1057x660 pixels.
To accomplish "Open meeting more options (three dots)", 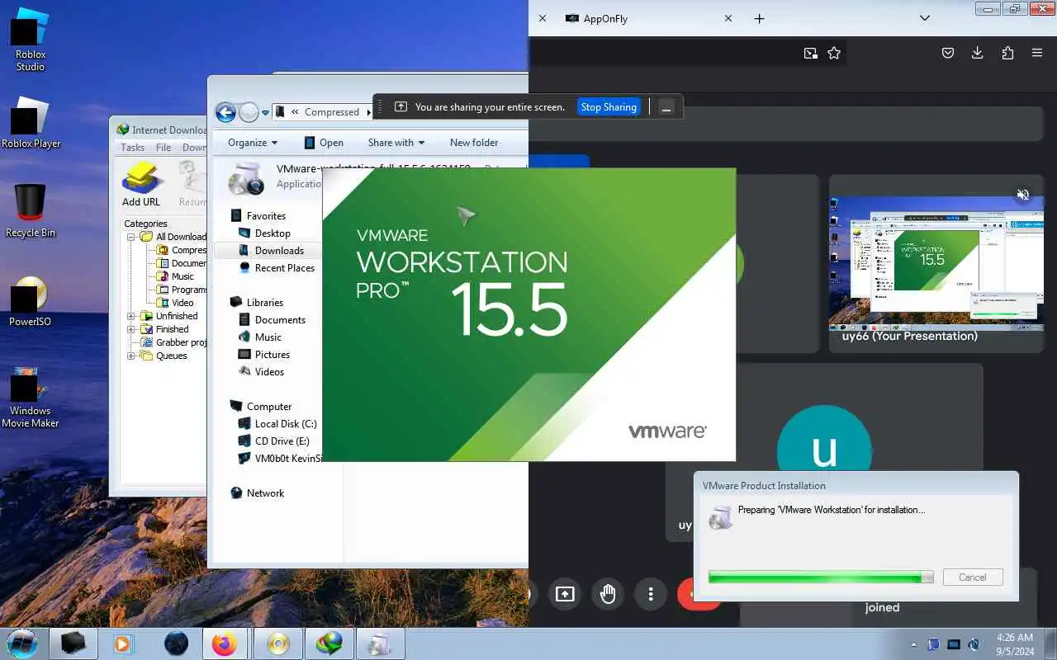I will [651, 594].
